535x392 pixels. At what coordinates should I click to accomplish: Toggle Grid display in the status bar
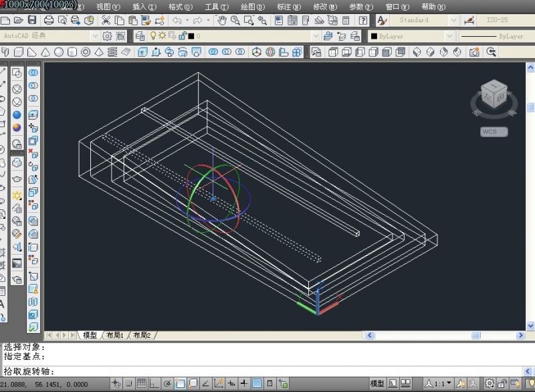(142, 384)
